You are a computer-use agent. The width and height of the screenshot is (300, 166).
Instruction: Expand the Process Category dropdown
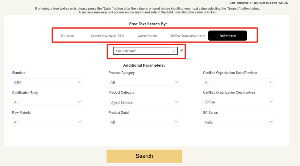(144, 82)
